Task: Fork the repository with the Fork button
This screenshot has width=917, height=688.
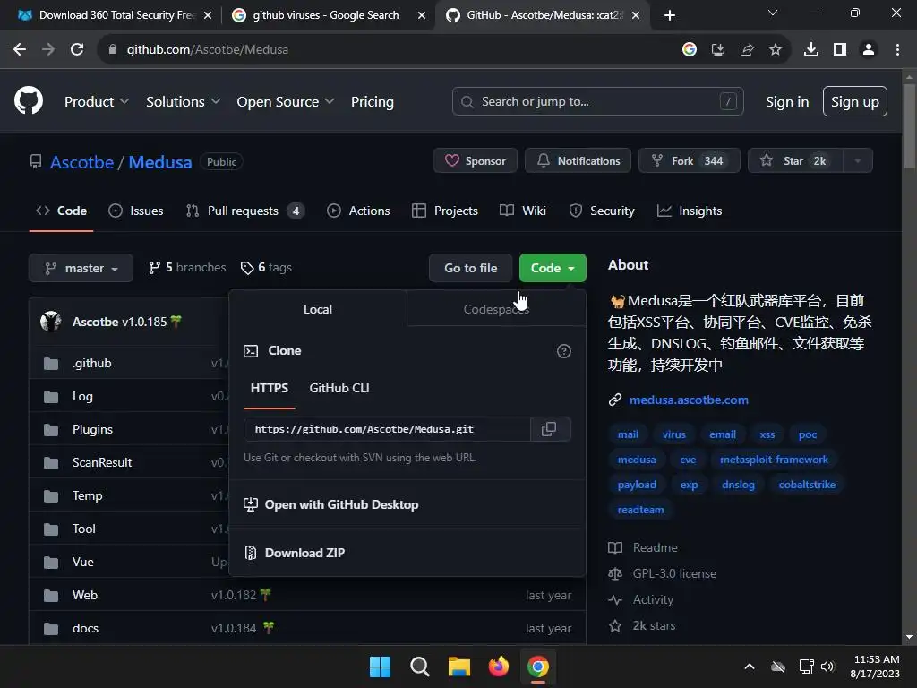Action: tap(690, 161)
